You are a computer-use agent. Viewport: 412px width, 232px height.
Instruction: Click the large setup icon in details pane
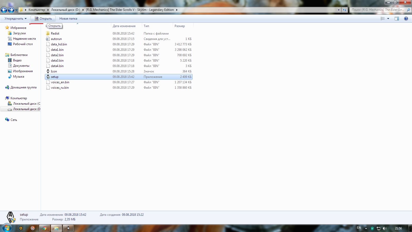tap(11, 217)
